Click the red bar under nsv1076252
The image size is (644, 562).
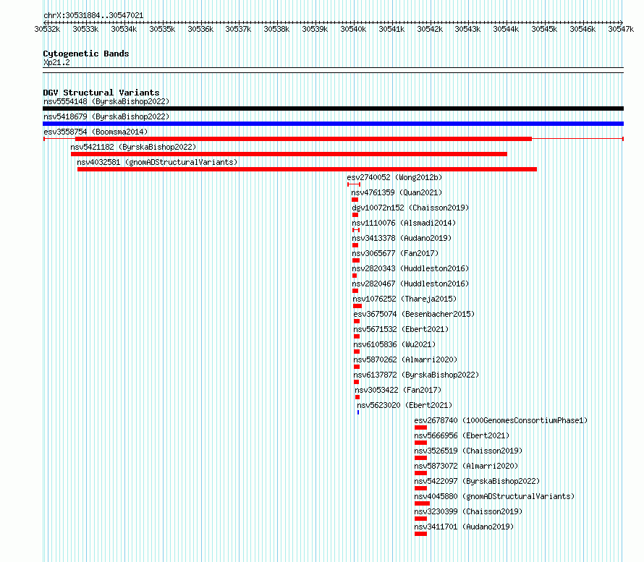tap(357, 306)
